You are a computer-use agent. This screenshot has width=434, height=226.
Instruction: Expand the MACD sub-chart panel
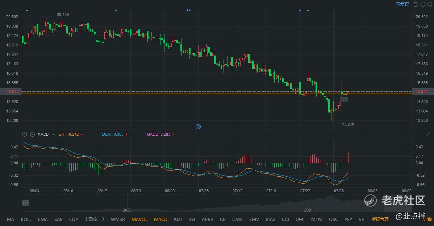[428, 134]
